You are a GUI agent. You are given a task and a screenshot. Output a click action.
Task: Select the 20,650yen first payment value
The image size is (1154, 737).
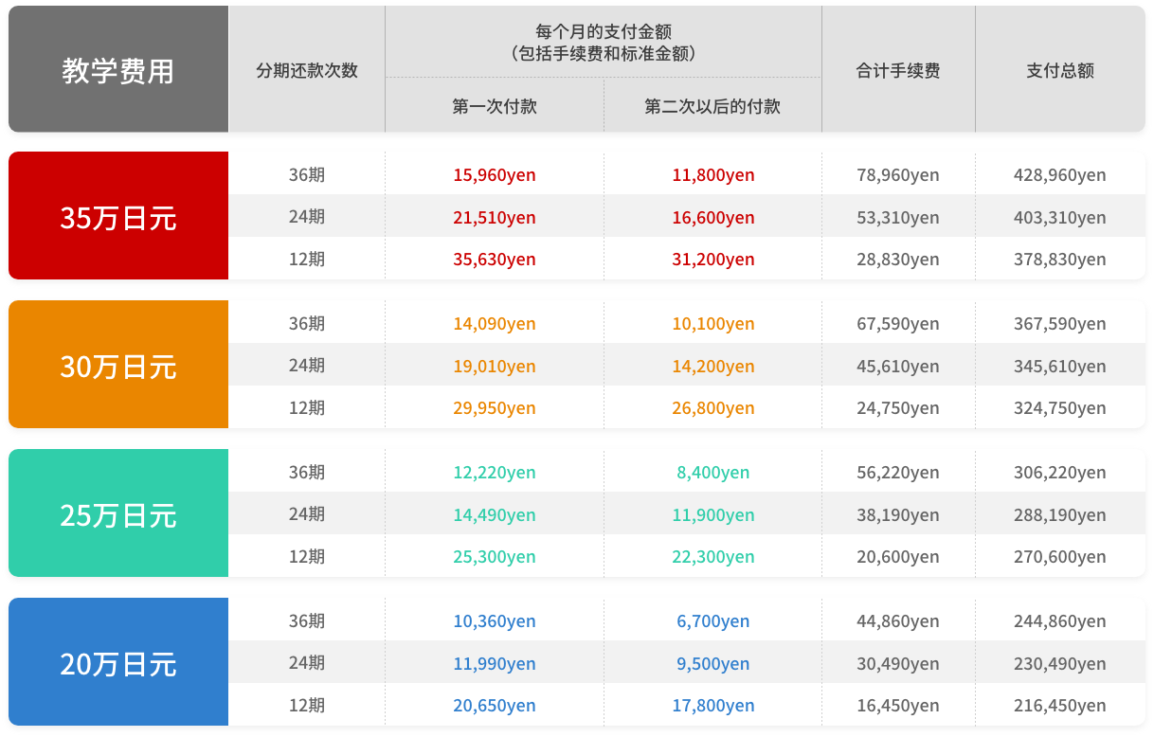click(x=495, y=706)
